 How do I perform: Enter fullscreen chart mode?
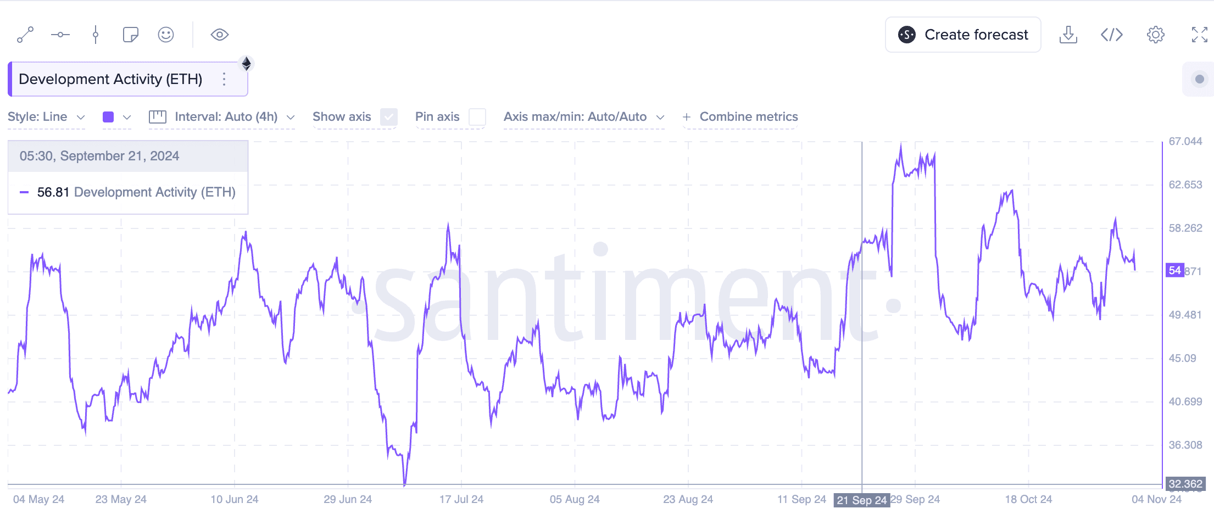click(x=1199, y=35)
